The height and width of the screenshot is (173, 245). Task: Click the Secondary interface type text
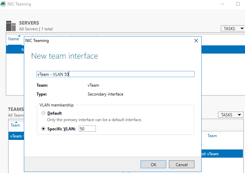(105, 94)
